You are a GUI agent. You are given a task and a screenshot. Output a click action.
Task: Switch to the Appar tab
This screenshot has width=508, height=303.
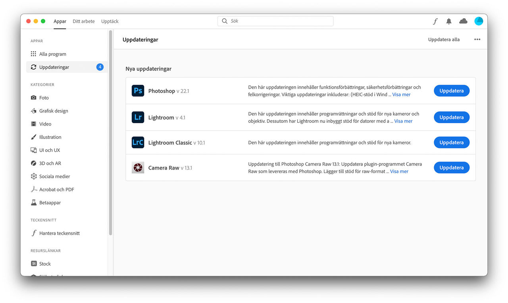(60, 21)
